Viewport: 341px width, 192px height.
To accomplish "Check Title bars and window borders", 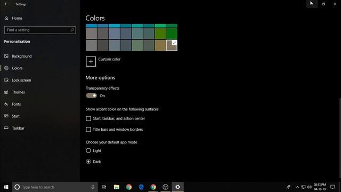I will tap(88, 129).
